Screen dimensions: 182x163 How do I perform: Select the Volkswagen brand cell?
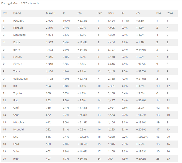pyautogui.click(x=20, y=79)
